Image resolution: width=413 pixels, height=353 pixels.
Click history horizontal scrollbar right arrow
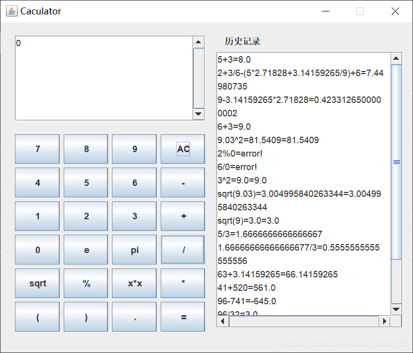pyautogui.click(x=384, y=322)
